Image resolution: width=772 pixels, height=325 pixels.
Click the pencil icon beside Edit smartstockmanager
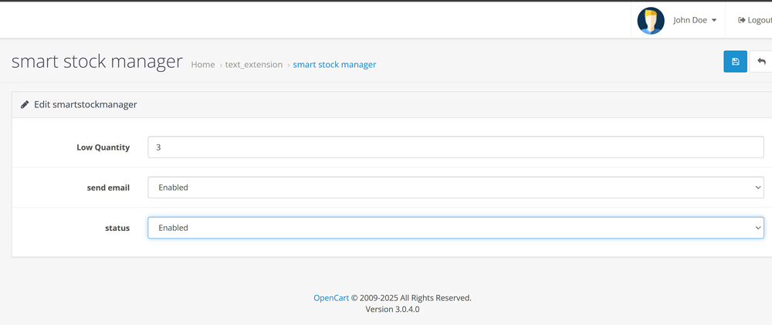pyautogui.click(x=25, y=104)
